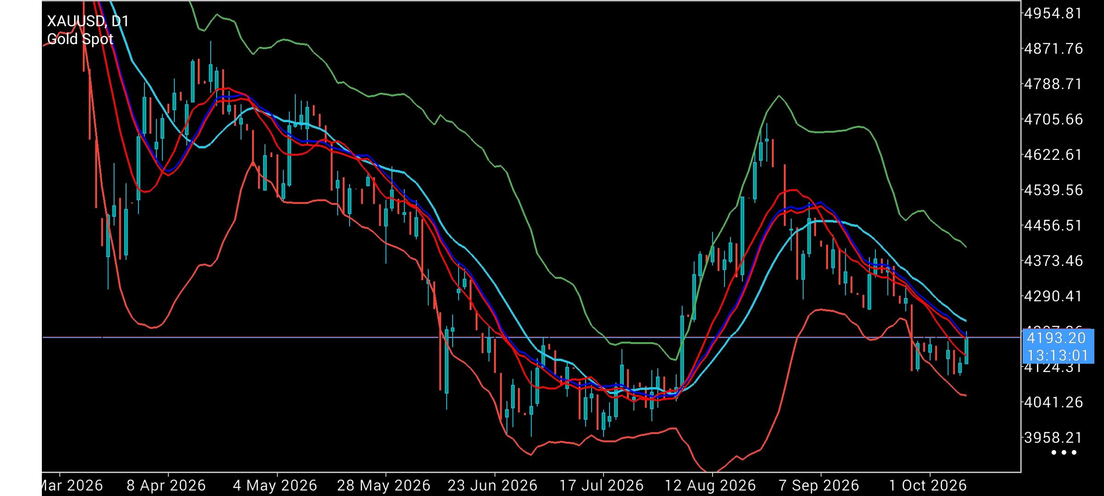
Task: Select the 12 Aug 2026 date label
Action: (710, 485)
